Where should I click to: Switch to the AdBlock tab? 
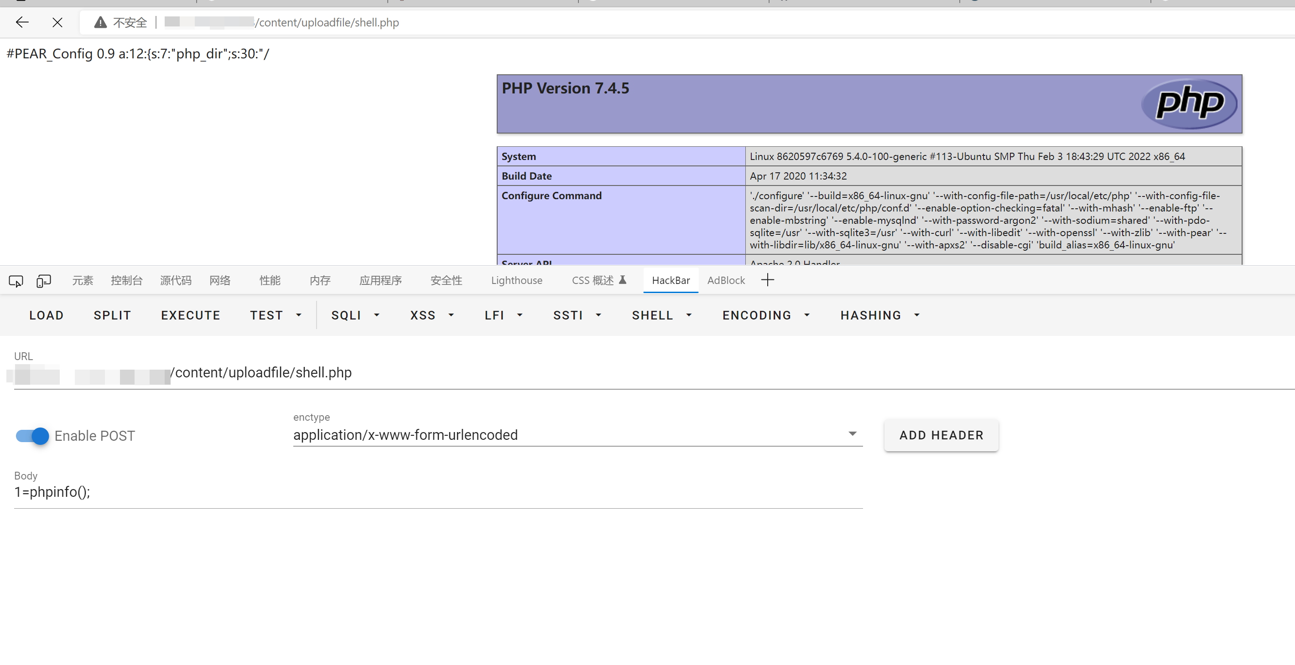pos(725,280)
